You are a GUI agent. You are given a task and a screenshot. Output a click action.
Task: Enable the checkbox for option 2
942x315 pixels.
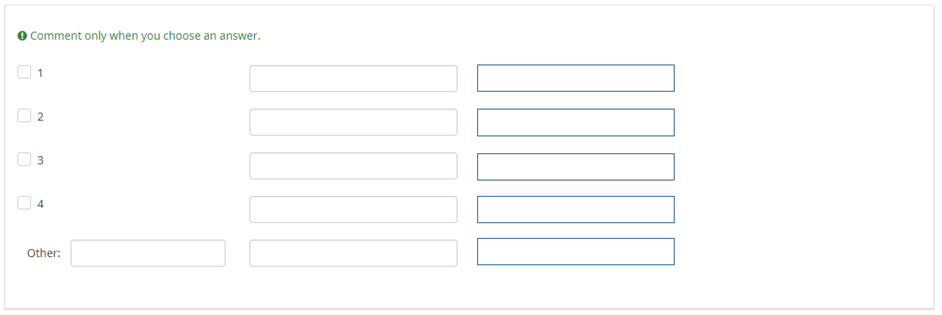pos(24,116)
